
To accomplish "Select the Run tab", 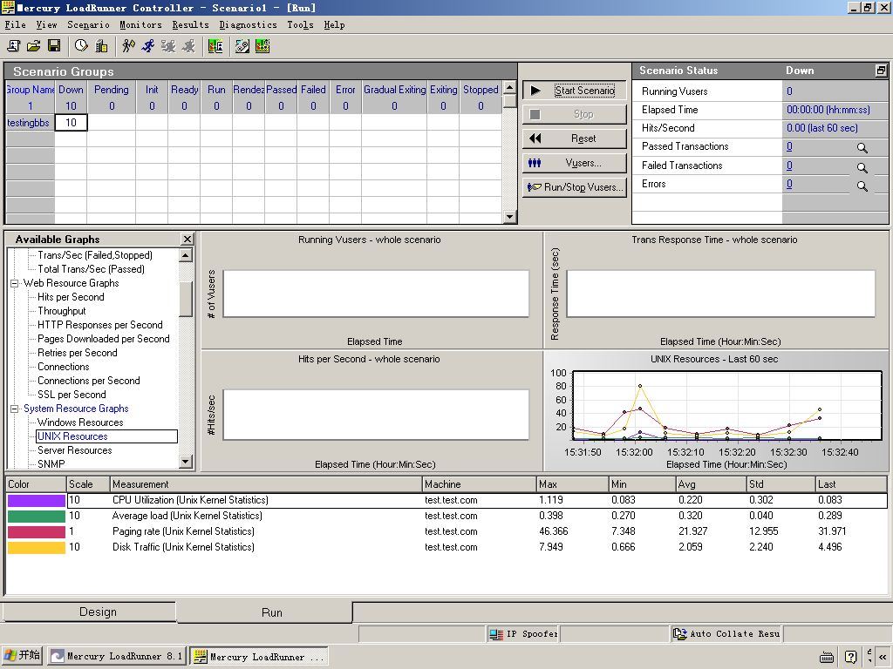I will [x=265, y=612].
